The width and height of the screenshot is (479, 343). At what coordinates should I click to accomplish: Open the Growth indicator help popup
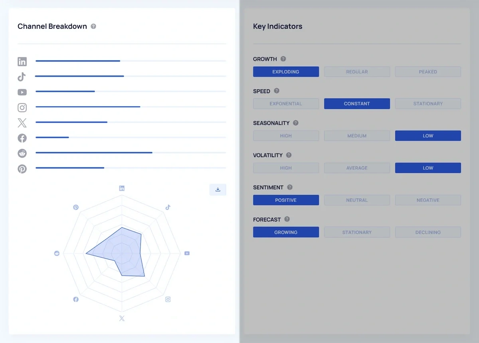pos(283,59)
